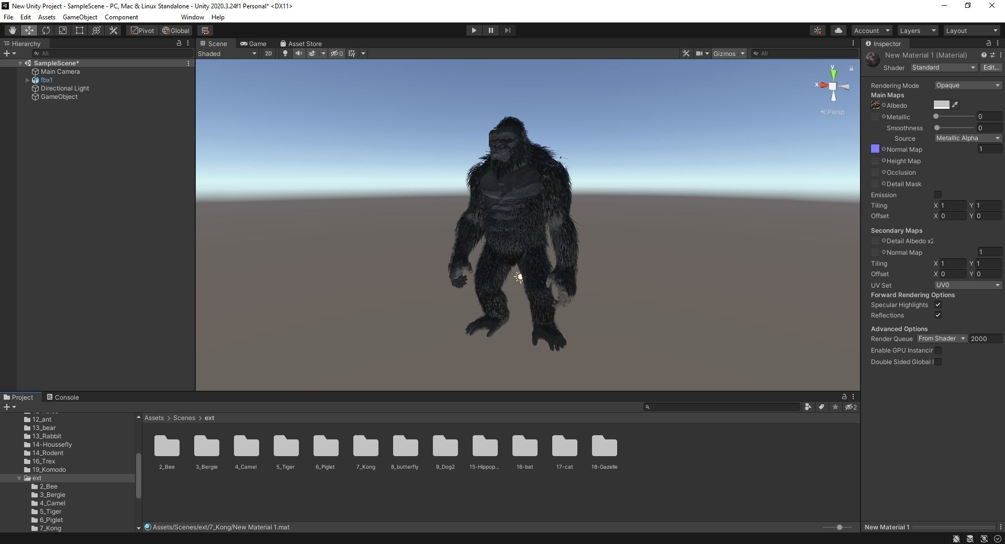Open Shaded draw mode dropdown
The image size is (1005, 544).
pos(227,53)
